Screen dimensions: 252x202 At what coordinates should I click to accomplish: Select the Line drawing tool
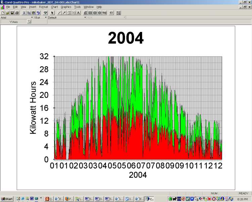coord(59,13)
